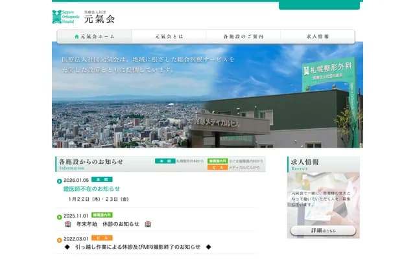
Task: Click the blank teal tab at the page's top right
Action: click(x=319, y=5)
